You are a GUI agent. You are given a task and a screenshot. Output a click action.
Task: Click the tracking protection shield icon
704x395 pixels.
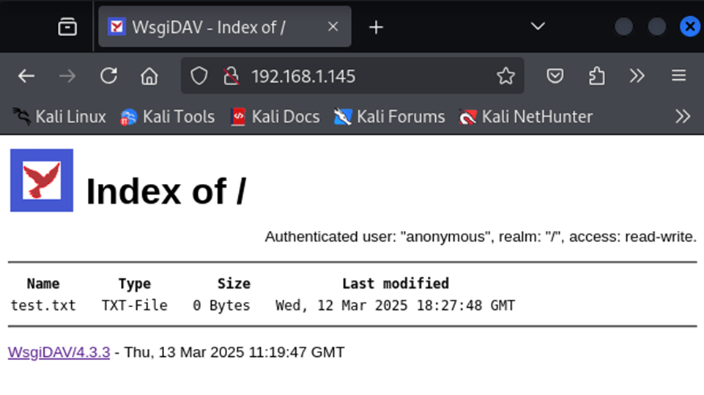(199, 76)
